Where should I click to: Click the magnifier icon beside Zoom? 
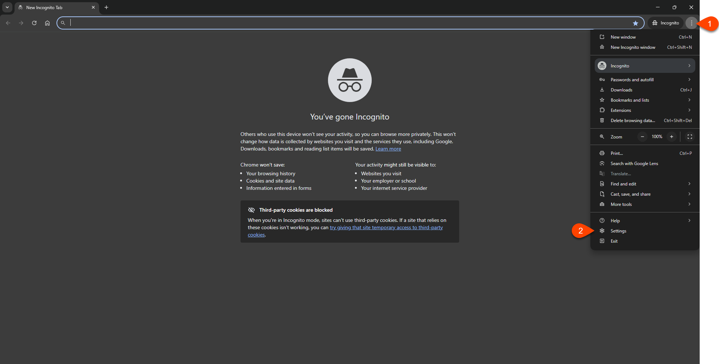click(x=602, y=137)
